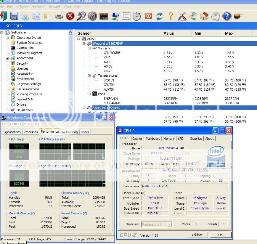Open the Tools menu in SIW
This screenshot has width=257, height=244.
coord(67,7)
